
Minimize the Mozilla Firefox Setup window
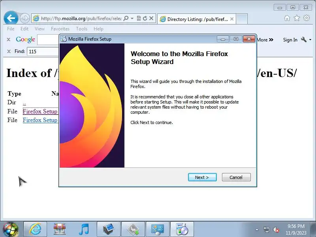pyautogui.click(x=223, y=39)
